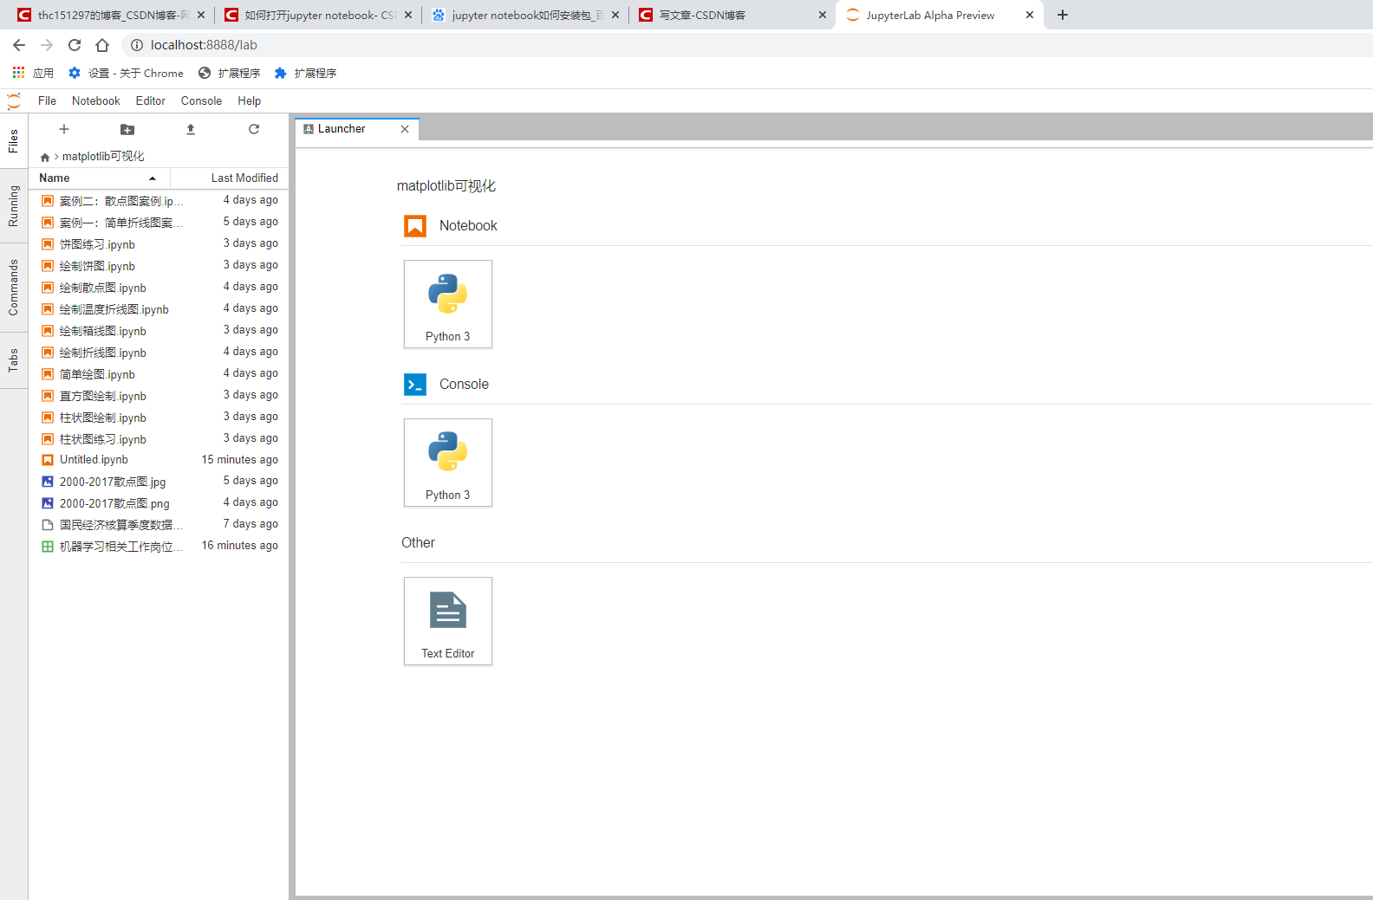Click the browser home icon
1373x900 pixels.
(x=102, y=45)
